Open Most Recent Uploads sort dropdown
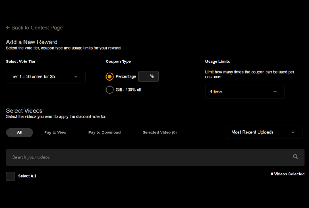The image size is (309, 208). (264, 132)
